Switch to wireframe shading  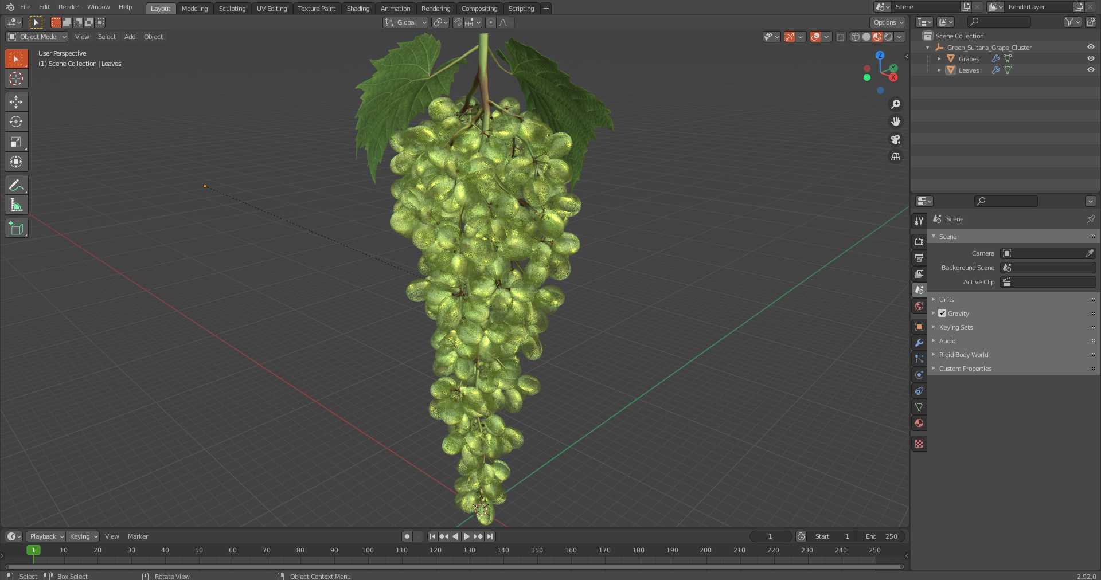855,37
